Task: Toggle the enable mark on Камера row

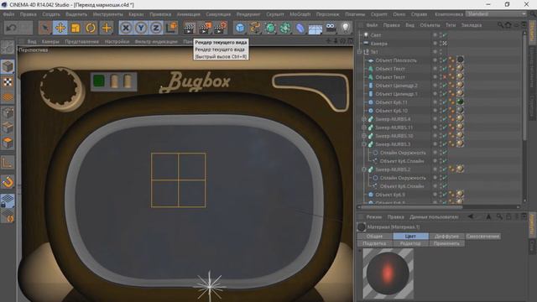Action: tap(445, 43)
